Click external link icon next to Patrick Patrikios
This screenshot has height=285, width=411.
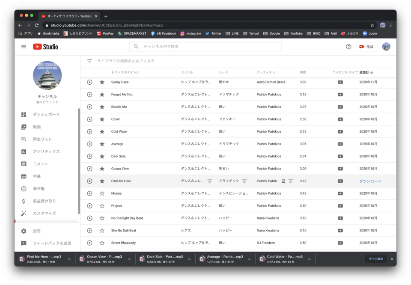pos(283,181)
